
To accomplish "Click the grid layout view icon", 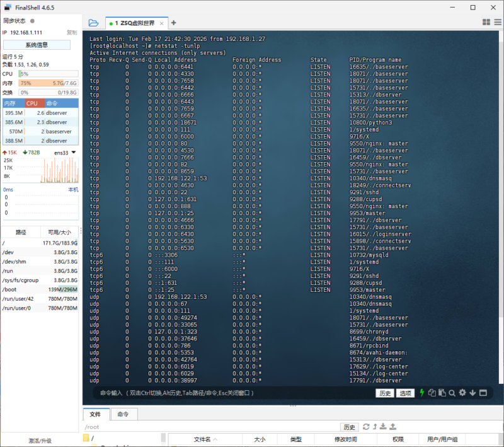I will coord(486,22).
